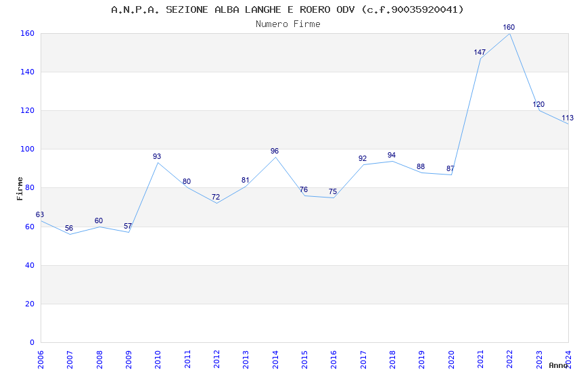575x372 pixels.
Task: Click the x-axis year 2008
Action: tap(99, 360)
